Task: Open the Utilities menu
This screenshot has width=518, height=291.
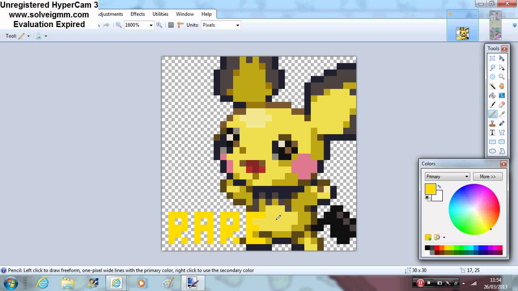Action: [x=160, y=14]
